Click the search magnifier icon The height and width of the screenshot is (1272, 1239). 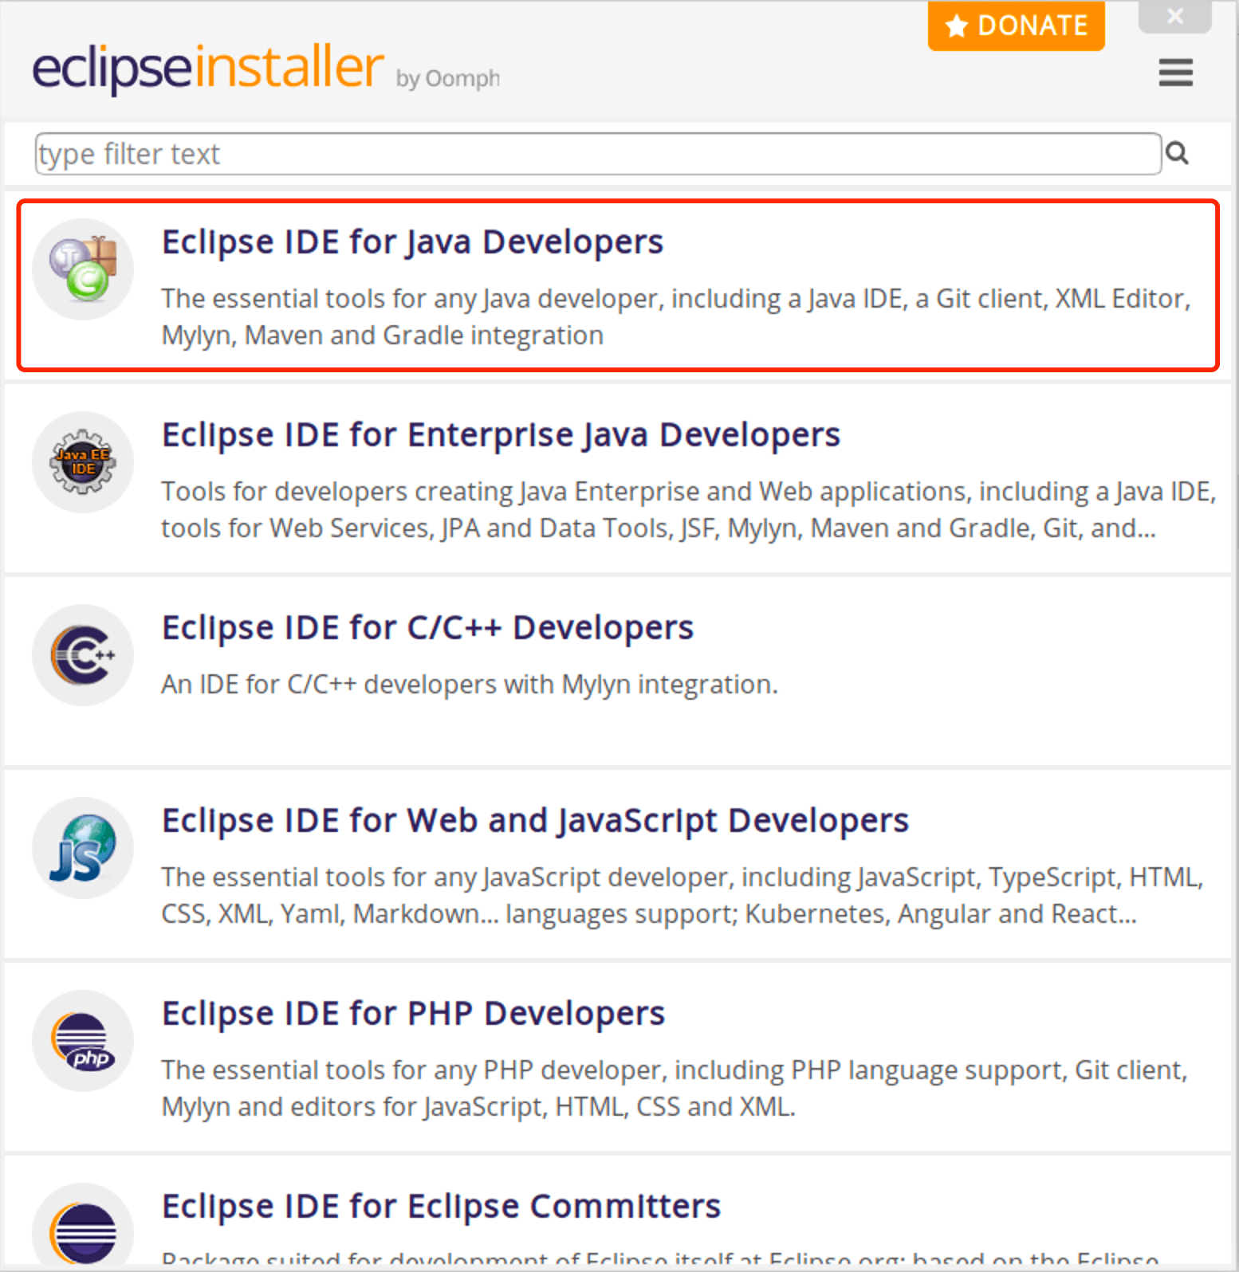click(x=1177, y=153)
